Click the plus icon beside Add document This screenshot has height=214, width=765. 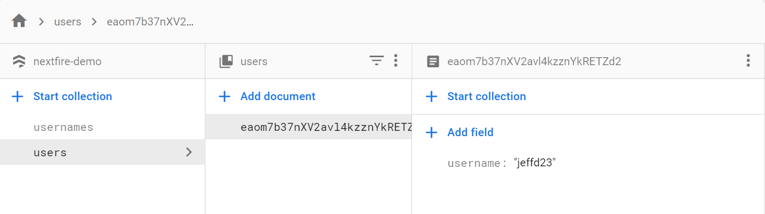pos(225,96)
